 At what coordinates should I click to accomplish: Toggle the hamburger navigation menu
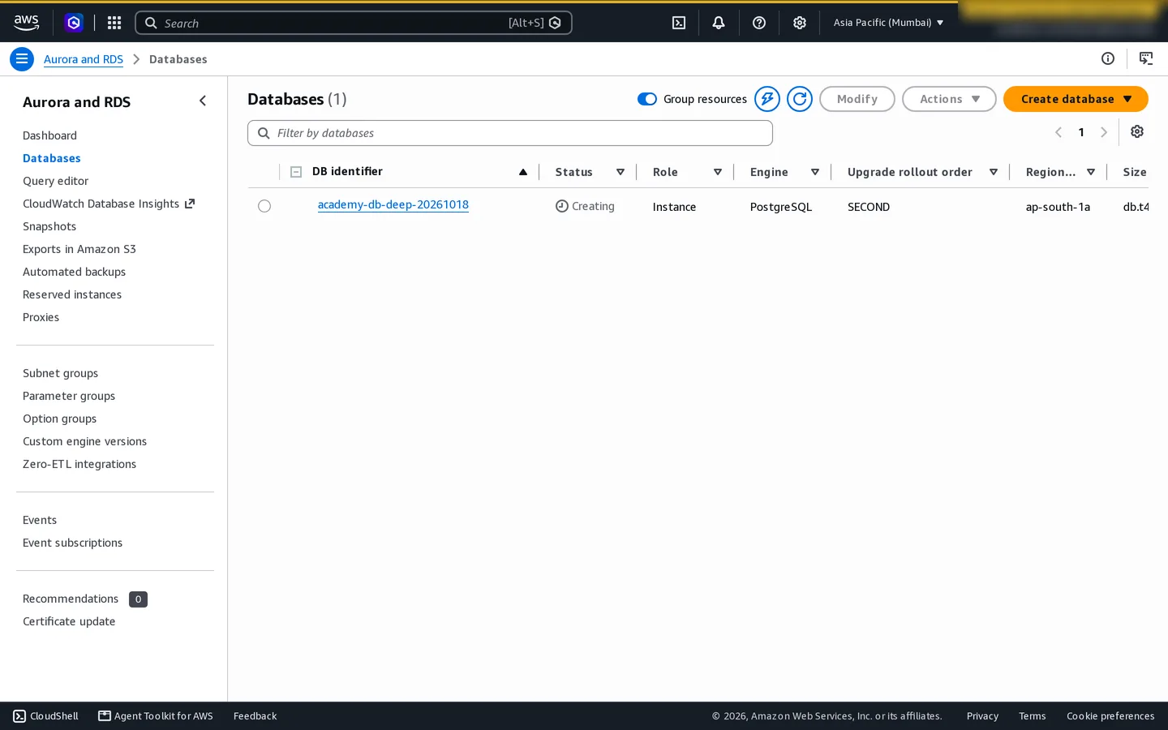pyautogui.click(x=22, y=58)
